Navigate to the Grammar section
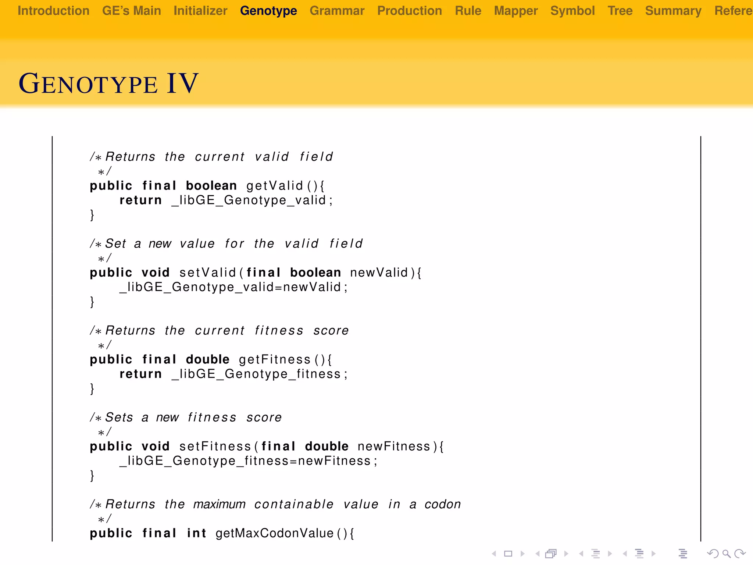This screenshot has width=753, height=565. (x=337, y=11)
